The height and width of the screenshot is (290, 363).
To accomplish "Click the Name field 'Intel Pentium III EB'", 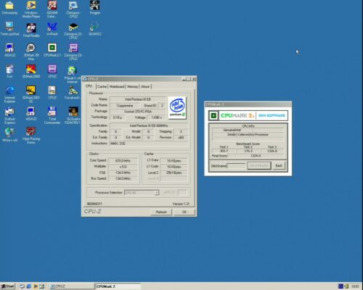I will (x=137, y=99).
